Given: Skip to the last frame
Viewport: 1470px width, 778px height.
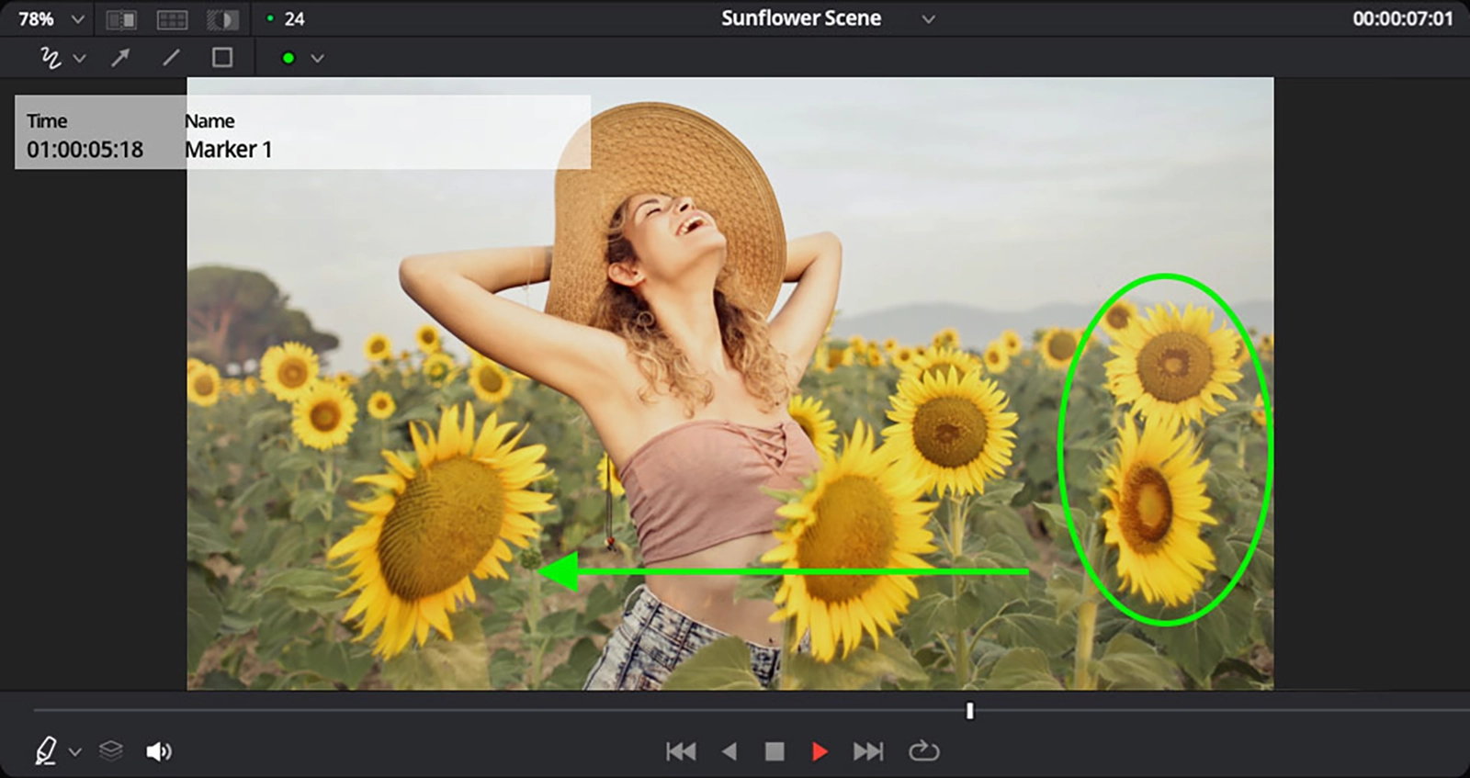Looking at the screenshot, I should pyautogui.click(x=867, y=751).
